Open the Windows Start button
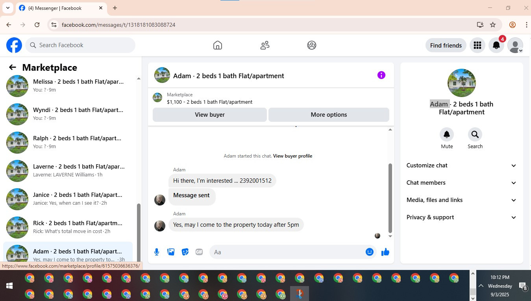Viewport: 531px width, 301px height. (x=9, y=286)
